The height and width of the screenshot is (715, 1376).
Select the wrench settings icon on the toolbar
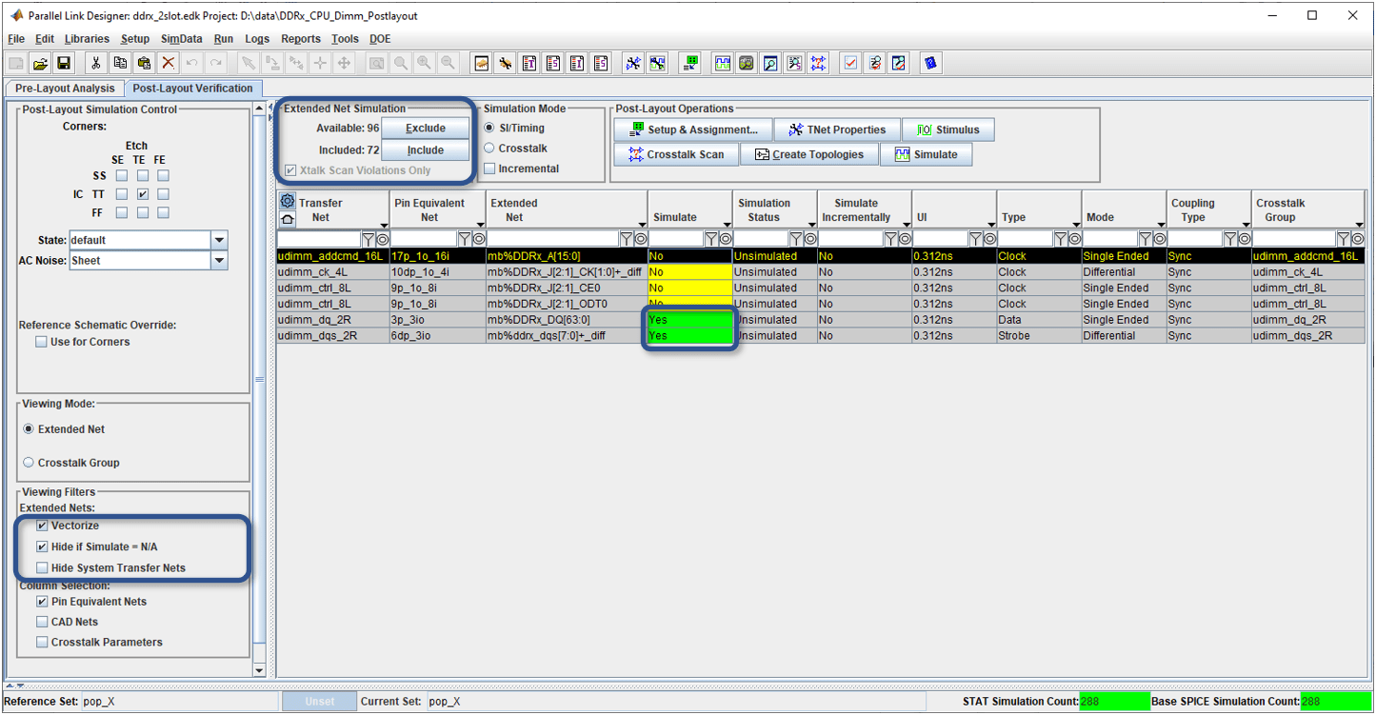pos(504,63)
